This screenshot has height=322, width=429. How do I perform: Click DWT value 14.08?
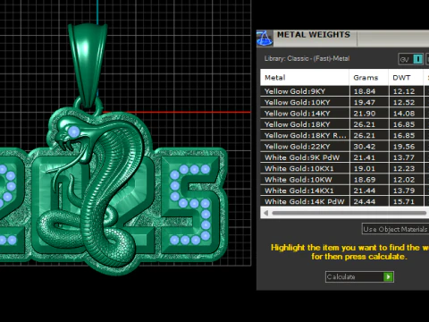tap(404, 114)
